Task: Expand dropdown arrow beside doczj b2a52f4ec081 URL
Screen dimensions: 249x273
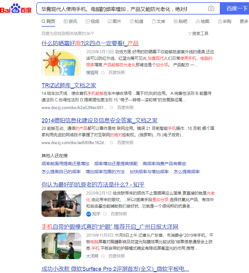Action: (x=112, y=108)
